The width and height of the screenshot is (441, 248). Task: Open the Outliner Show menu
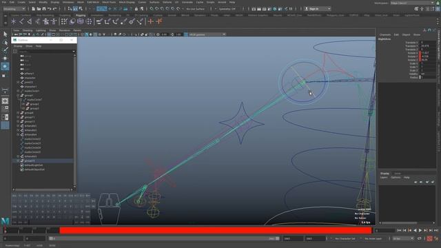[29, 46]
